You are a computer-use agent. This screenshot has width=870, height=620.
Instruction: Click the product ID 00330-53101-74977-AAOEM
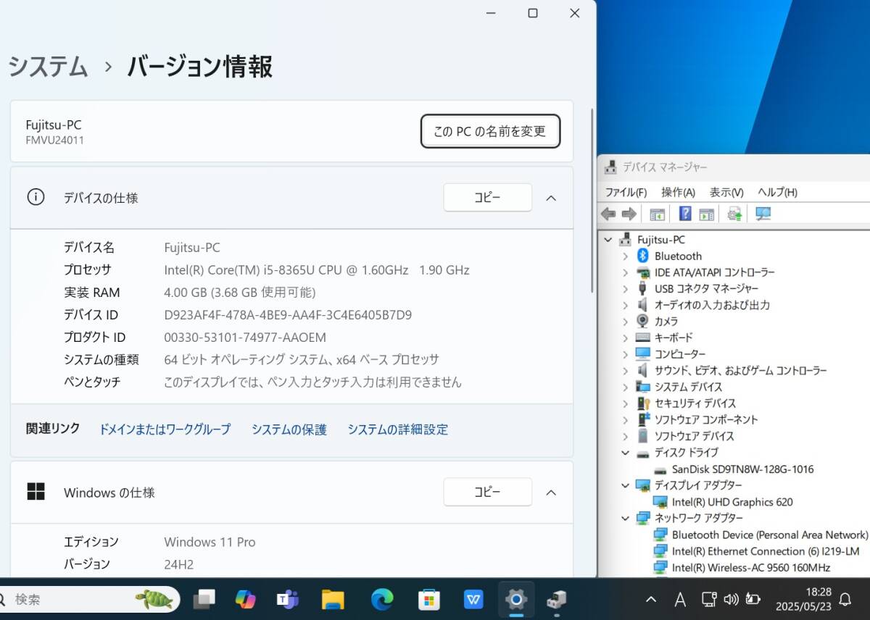pyautogui.click(x=245, y=338)
